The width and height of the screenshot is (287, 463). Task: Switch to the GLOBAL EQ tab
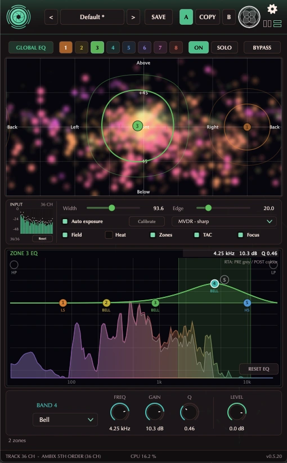point(31,47)
